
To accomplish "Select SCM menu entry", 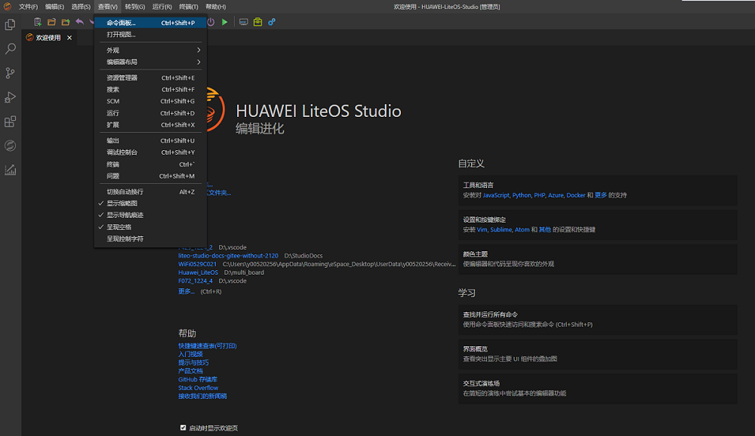I will (x=150, y=101).
